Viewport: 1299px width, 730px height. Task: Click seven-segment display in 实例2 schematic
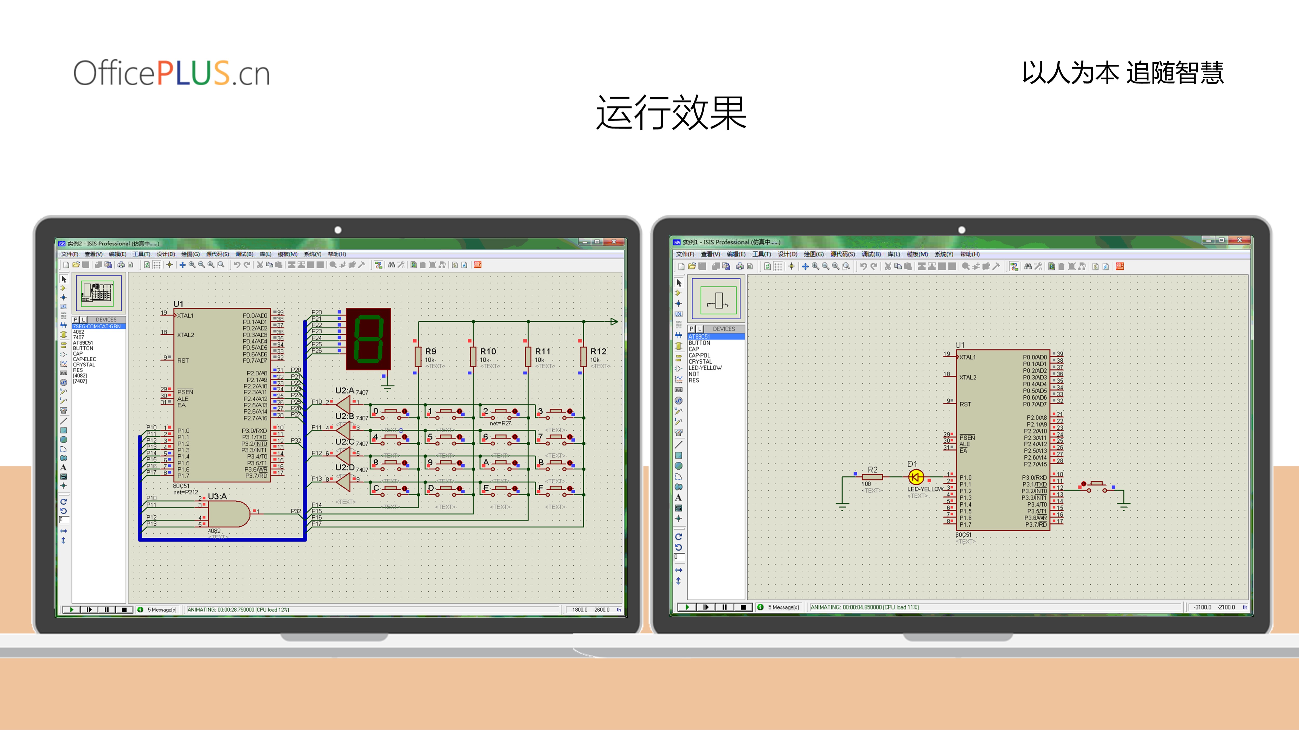click(368, 339)
